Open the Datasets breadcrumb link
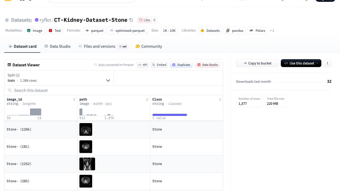The image size is (340, 191). (x=22, y=20)
